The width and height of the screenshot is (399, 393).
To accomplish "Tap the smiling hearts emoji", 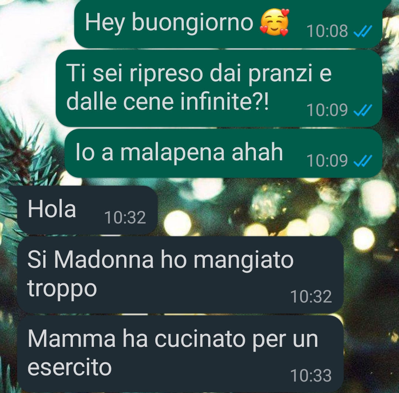I will [274, 22].
